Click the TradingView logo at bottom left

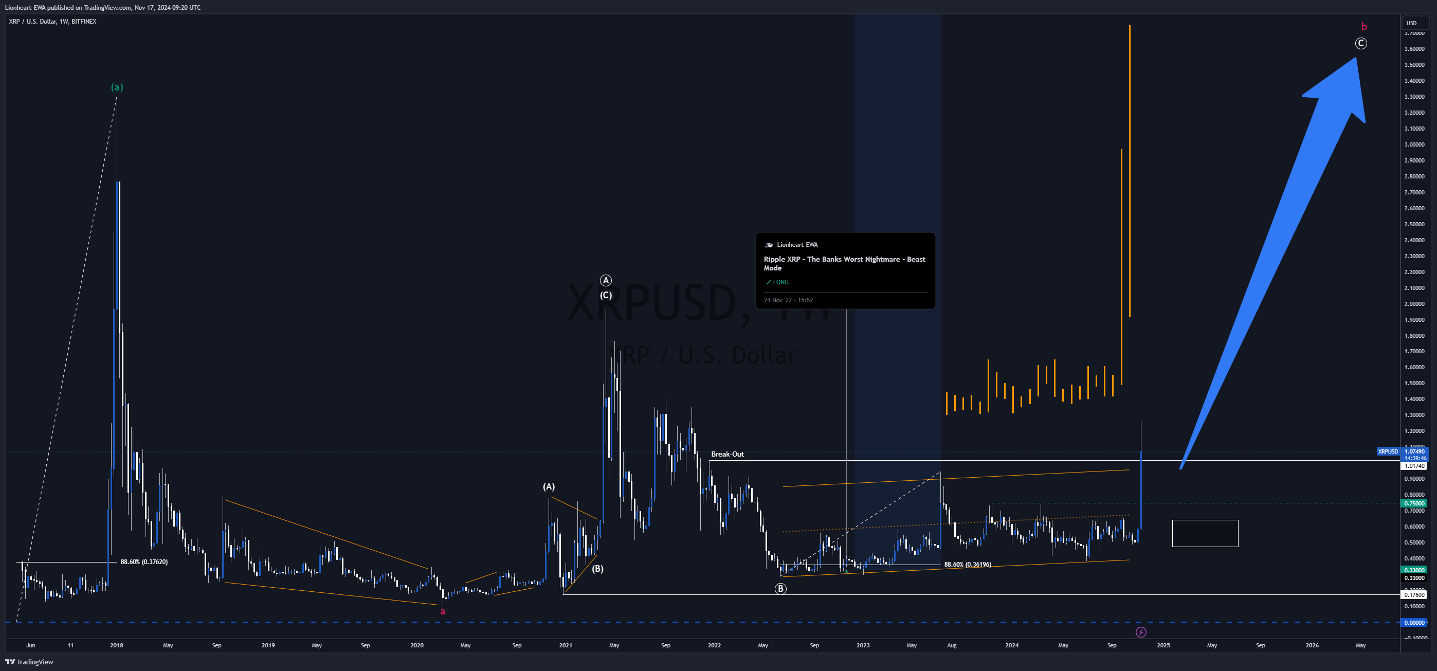29,662
